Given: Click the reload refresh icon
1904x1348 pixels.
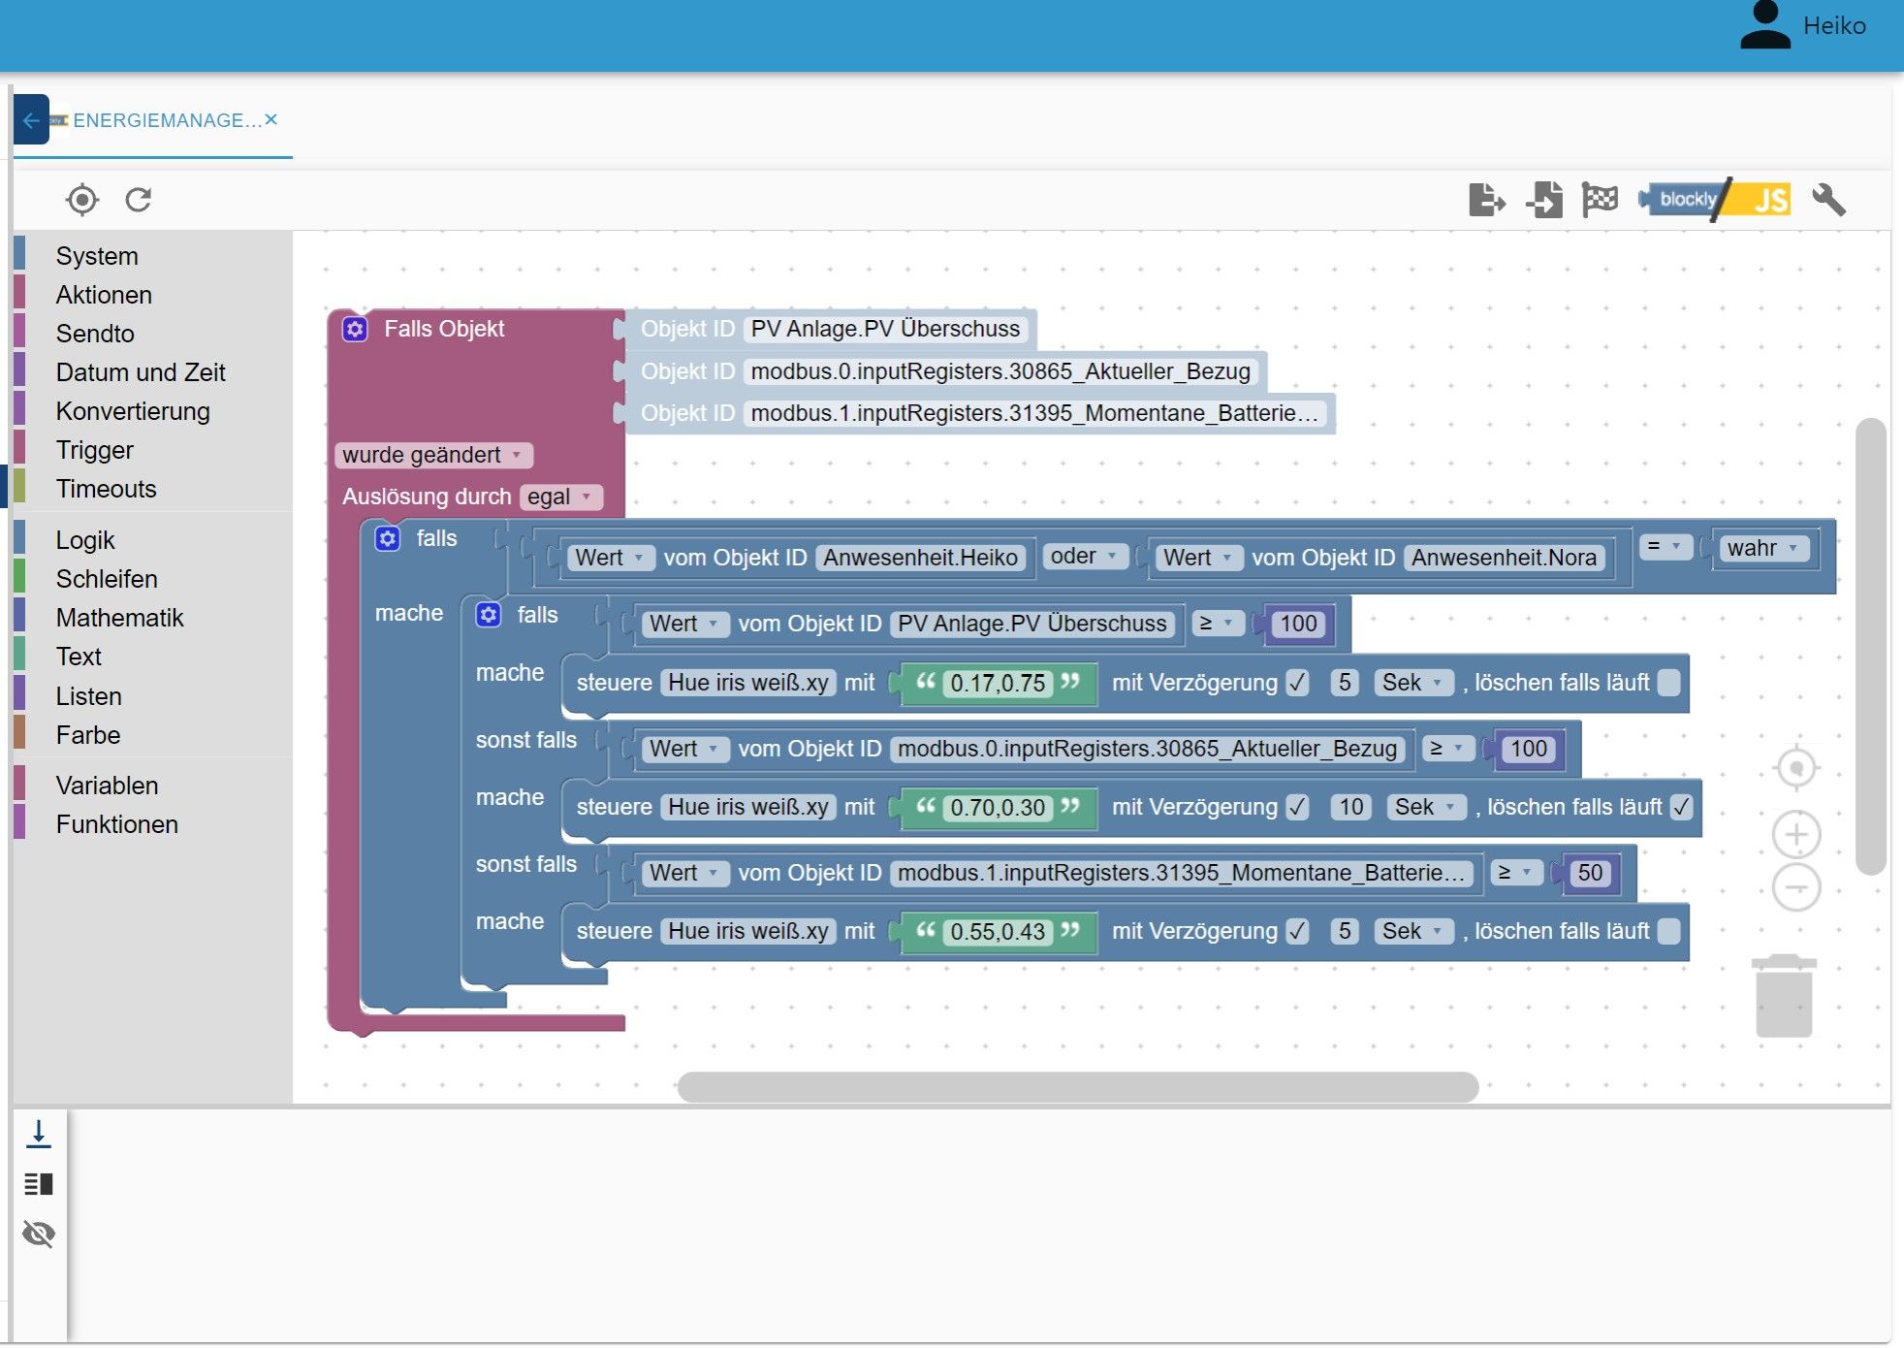Looking at the screenshot, I should [x=139, y=200].
